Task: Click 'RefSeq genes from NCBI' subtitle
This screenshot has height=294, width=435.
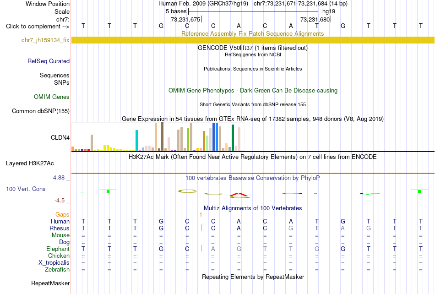Action: tap(253, 54)
